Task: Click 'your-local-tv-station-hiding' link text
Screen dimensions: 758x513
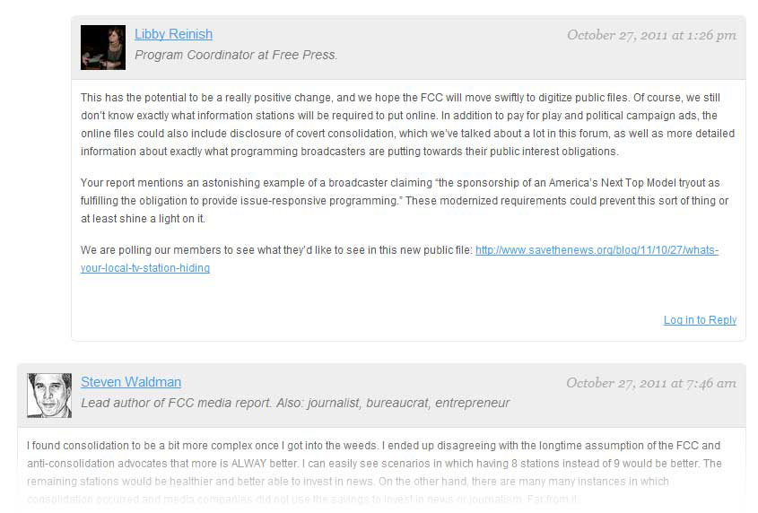Action: coord(145,268)
